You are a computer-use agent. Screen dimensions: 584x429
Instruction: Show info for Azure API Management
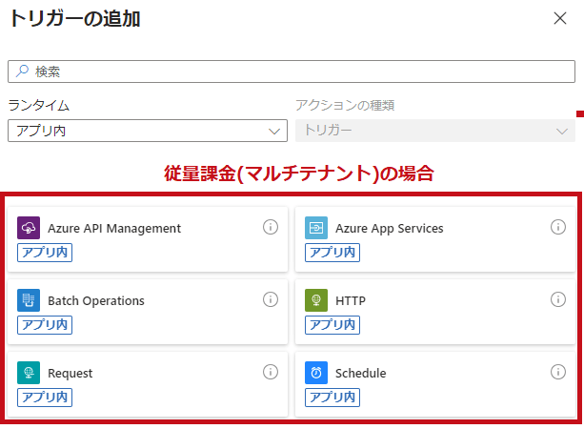(271, 227)
